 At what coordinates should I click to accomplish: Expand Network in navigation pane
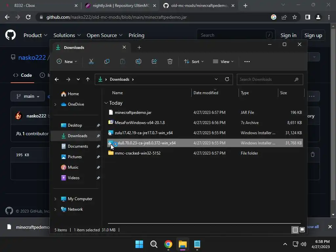(x=55, y=209)
